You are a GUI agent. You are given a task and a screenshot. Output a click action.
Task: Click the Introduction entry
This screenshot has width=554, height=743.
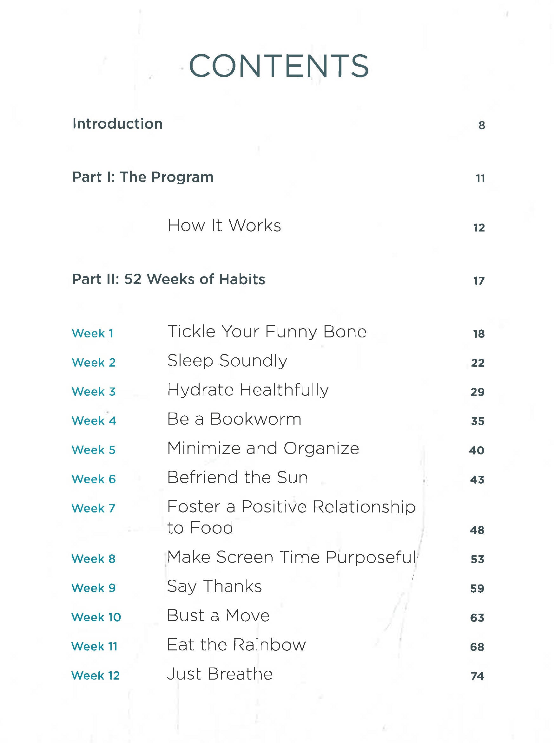(117, 124)
